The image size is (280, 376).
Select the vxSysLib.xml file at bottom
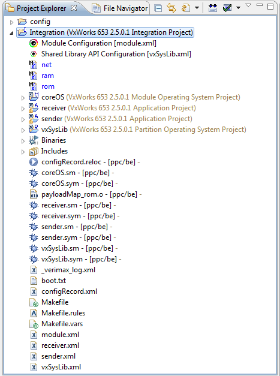click(61, 367)
